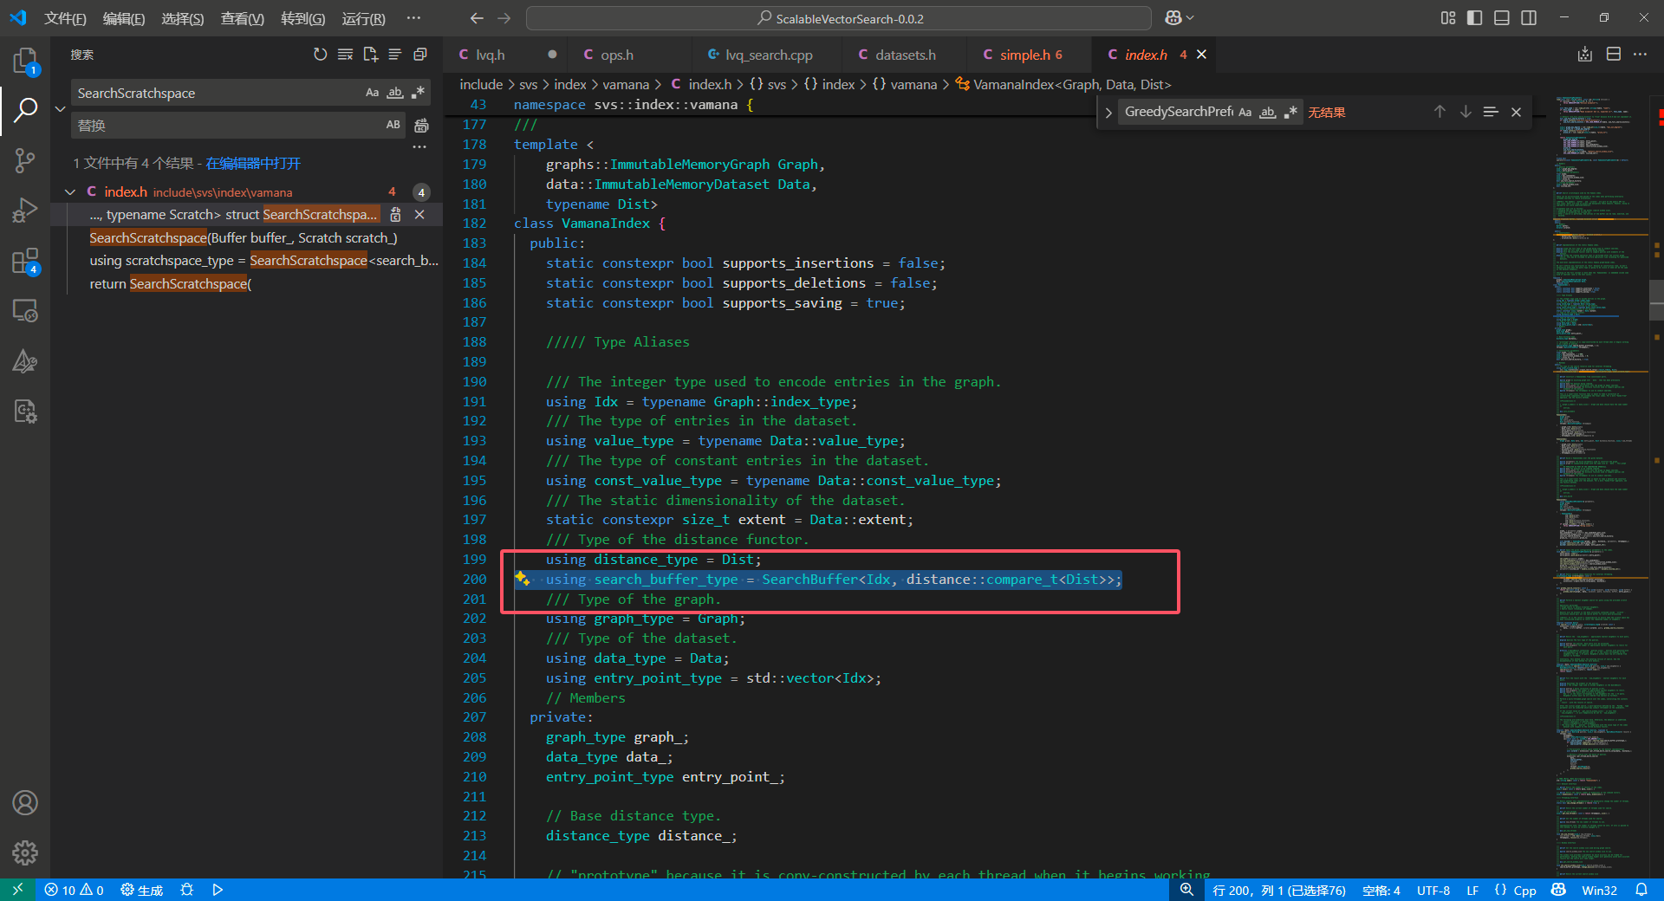Collapse the index.h search results group

pyautogui.click(x=70, y=191)
